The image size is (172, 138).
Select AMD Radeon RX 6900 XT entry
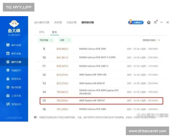point(92,83)
